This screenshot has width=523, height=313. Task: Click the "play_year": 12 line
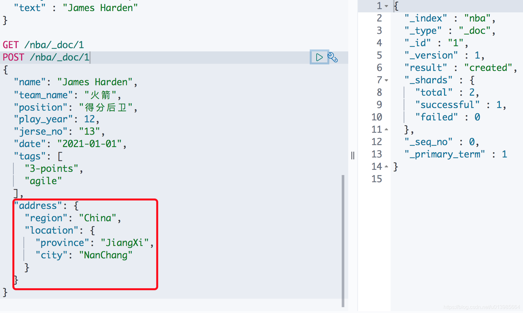point(56,119)
